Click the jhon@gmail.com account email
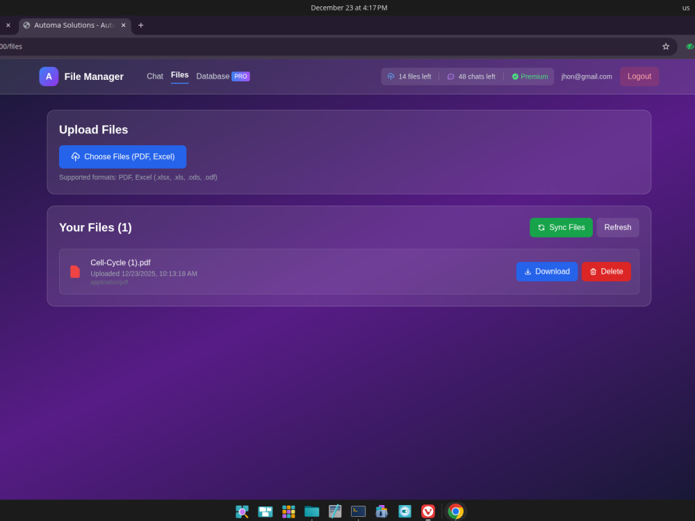Screen dimensions: 695x521 (587, 76)
